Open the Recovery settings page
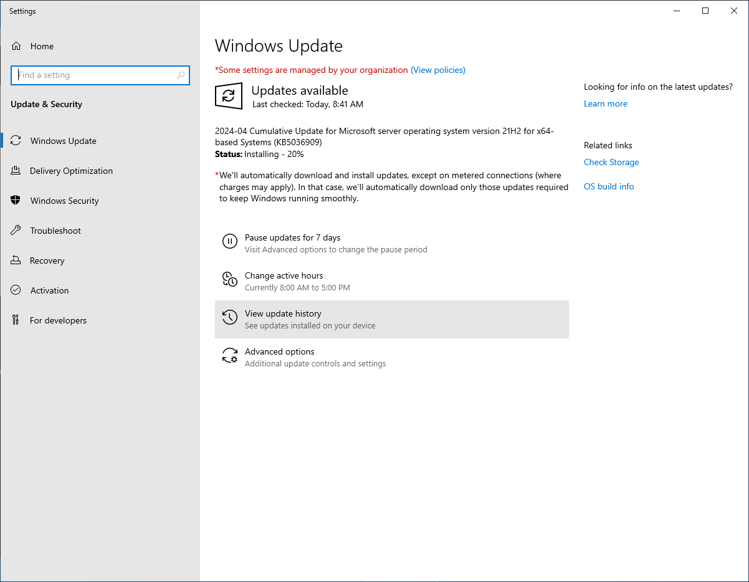 [100, 260]
